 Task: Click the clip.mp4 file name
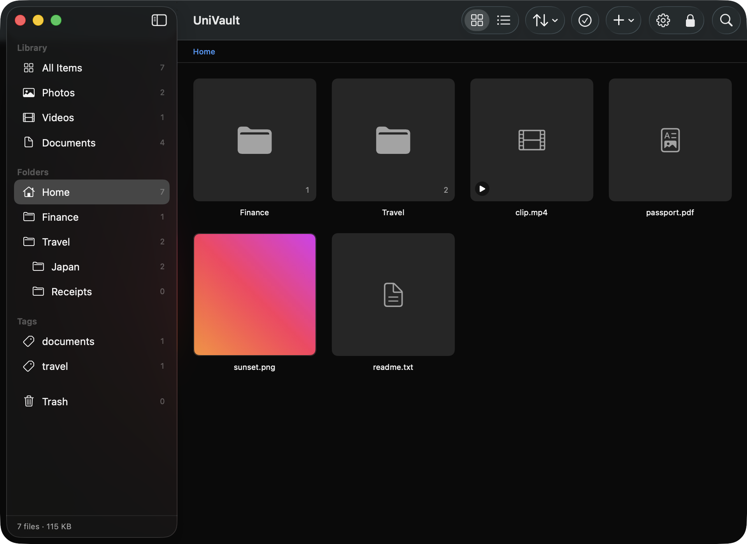(531, 213)
